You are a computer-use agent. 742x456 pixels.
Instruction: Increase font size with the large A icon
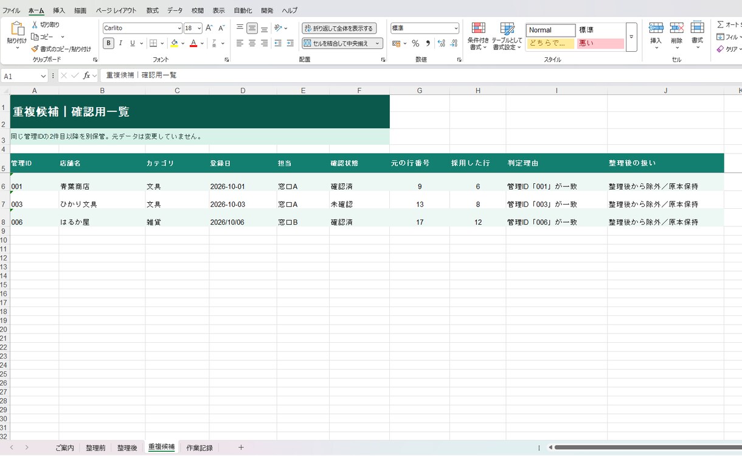point(209,28)
